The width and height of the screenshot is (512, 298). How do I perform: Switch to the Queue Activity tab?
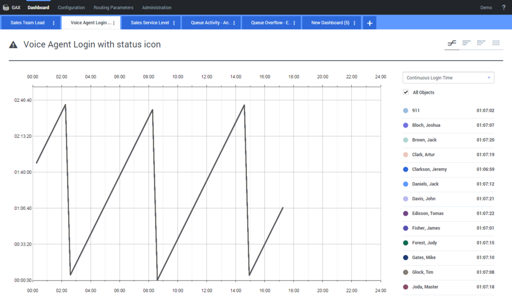[x=211, y=23]
